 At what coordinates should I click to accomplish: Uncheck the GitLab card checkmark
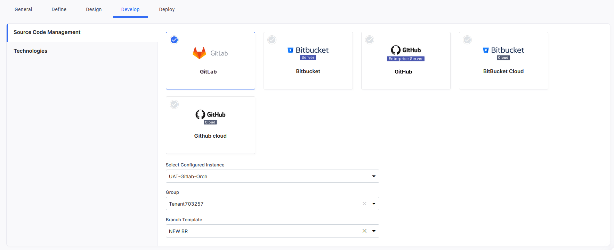[174, 40]
